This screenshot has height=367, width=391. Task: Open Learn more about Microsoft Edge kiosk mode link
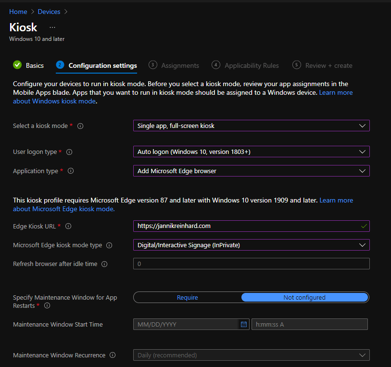[x=63, y=209]
